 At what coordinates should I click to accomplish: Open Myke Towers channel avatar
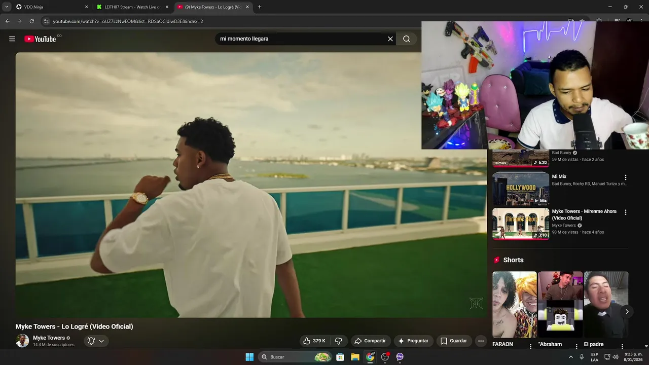coord(22,341)
